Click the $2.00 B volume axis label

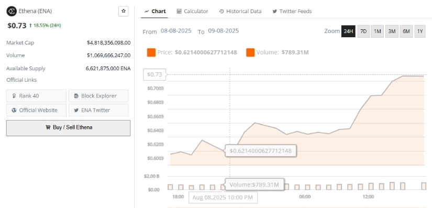tap(151, 176)
